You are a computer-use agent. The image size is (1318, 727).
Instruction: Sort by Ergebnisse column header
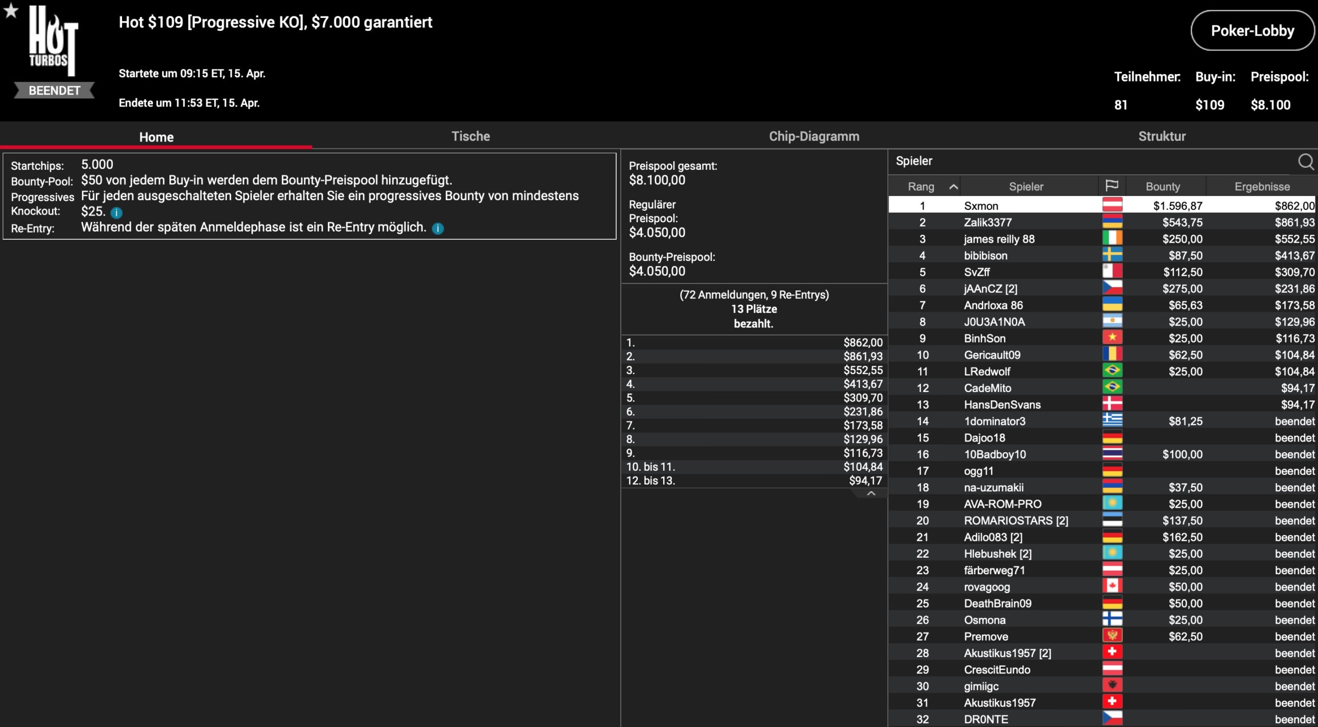[1261, 187]
